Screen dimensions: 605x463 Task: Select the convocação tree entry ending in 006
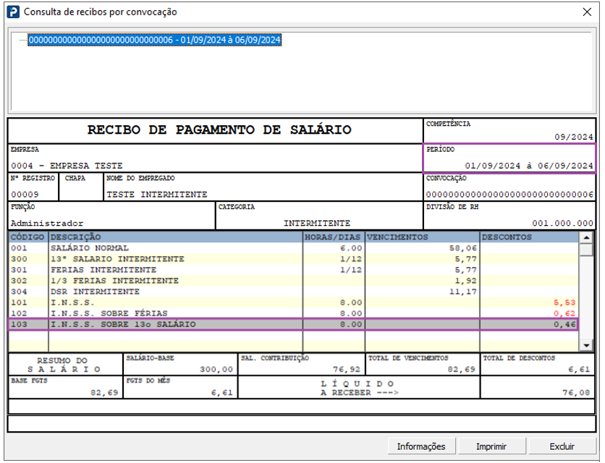(x=154, y=40)
